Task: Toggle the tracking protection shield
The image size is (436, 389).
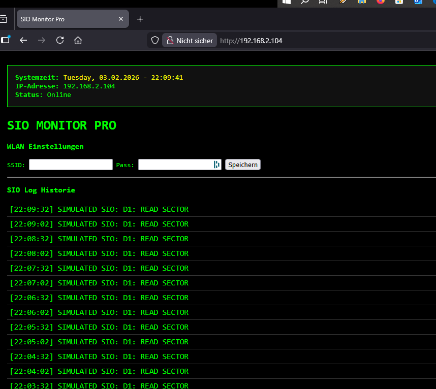Action: [154, 40]
